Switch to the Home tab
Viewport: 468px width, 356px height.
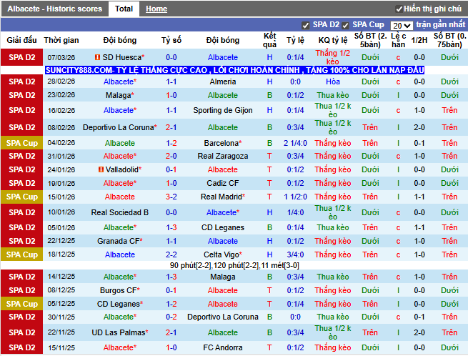tap(156, 9)
